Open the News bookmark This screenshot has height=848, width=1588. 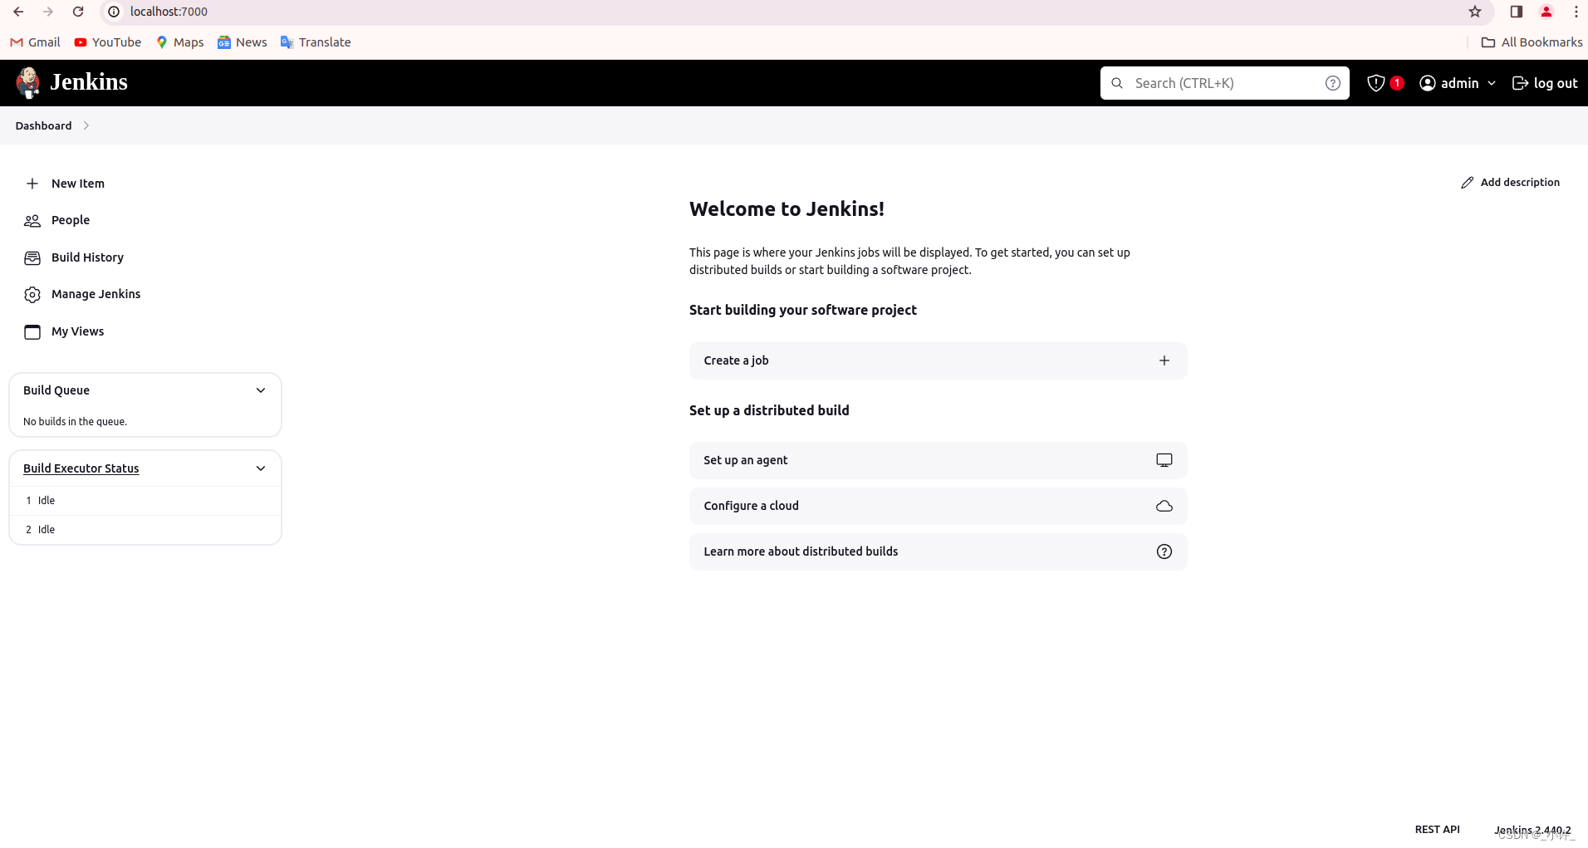pos(243,42)
